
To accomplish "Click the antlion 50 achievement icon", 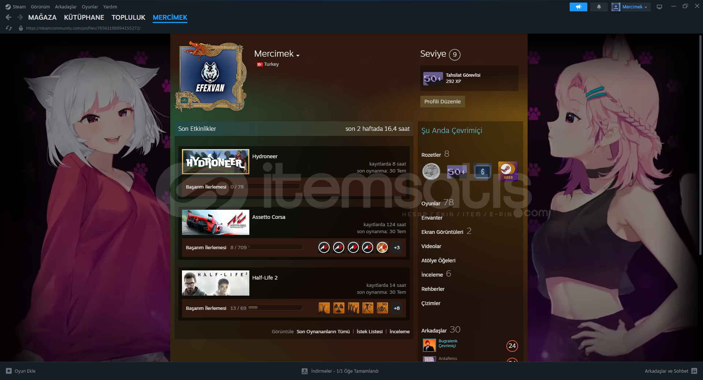I will coord(382,308).
